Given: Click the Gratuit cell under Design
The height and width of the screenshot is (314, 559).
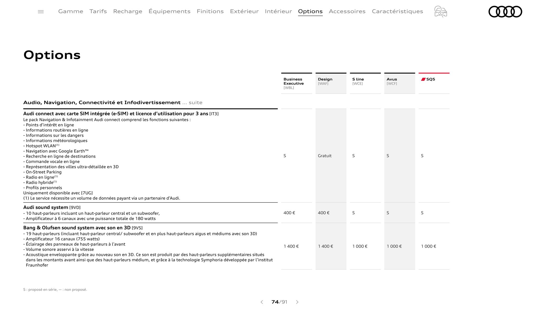Looking at the screenshot, I should pyautogui.click(x=325, y=156).
